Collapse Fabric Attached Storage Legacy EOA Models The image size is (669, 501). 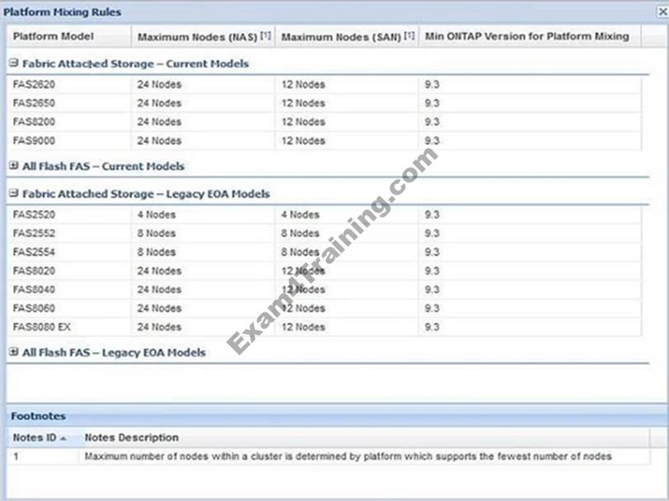pyautogui.click(x=14, y=194)
